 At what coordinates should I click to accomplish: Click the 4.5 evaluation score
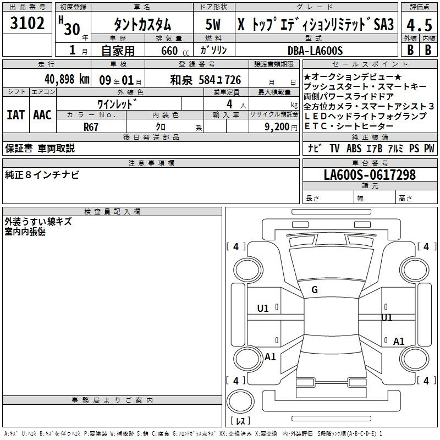419,25
